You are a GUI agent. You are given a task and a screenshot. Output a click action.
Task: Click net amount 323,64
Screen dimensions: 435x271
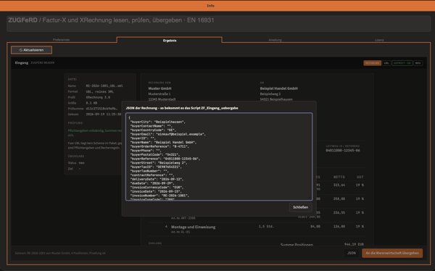tap(339, 185)
